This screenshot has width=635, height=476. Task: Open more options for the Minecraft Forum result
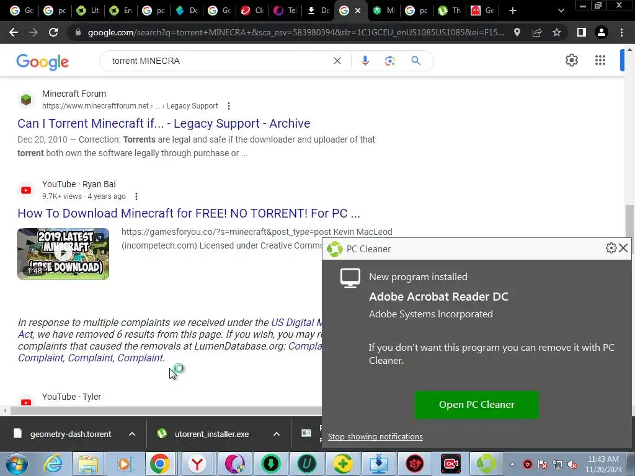point(229,106)
